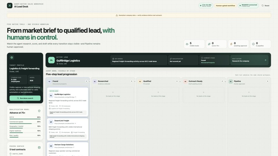Image resolution: width=278 pixels, height=156 pixels.
Task: Click the 01 badge of the Found column
Action: pyautogui.click(x=49, y=82)
